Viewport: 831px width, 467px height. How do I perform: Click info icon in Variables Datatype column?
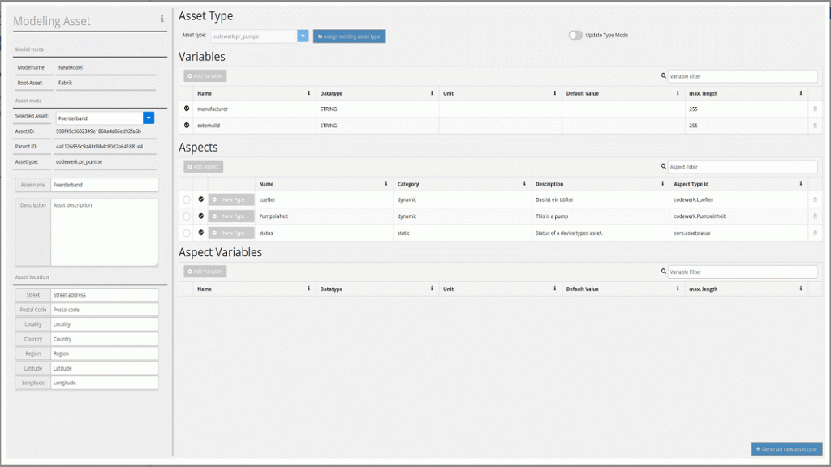(432, 93)
